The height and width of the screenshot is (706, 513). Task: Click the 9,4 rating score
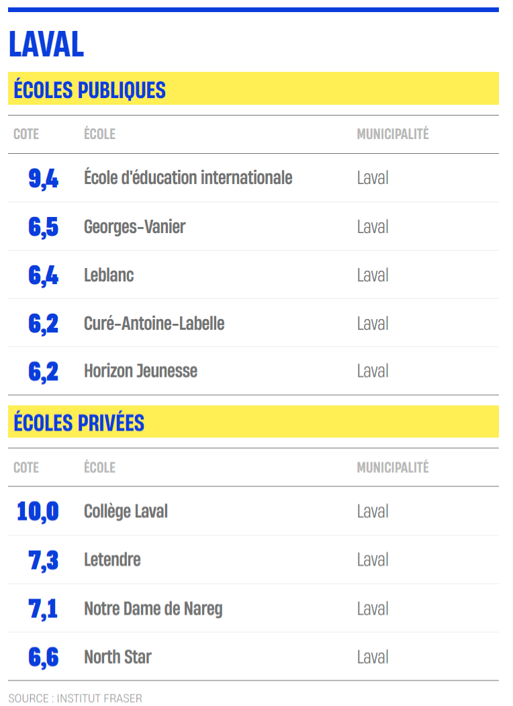43,178
